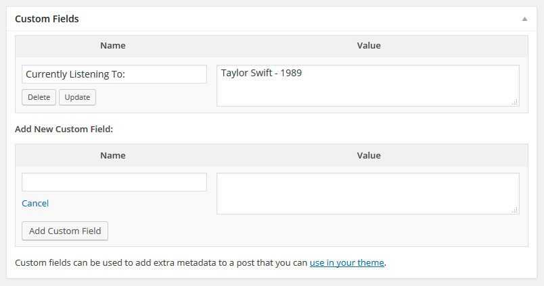Click the Name header in the Add New section

(x=113, y=155)
